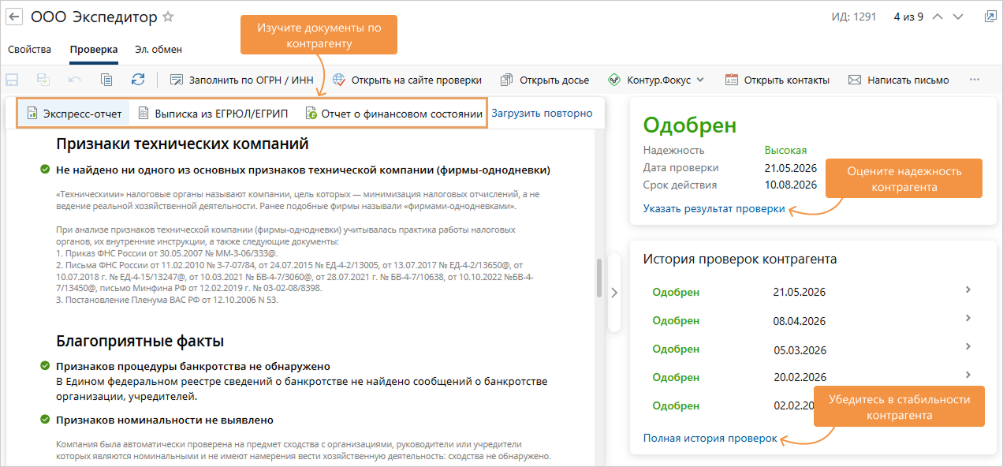The height and width of the screenshot is (467, 1003).
Task: Select the Выписка из ЕГРЮЛ/ЕГРИП report
Action: pyautogui.click(x=213, y=114)
